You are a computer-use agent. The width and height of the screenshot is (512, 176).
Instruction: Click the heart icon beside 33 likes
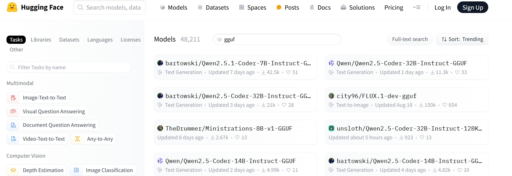pos(457,72)
